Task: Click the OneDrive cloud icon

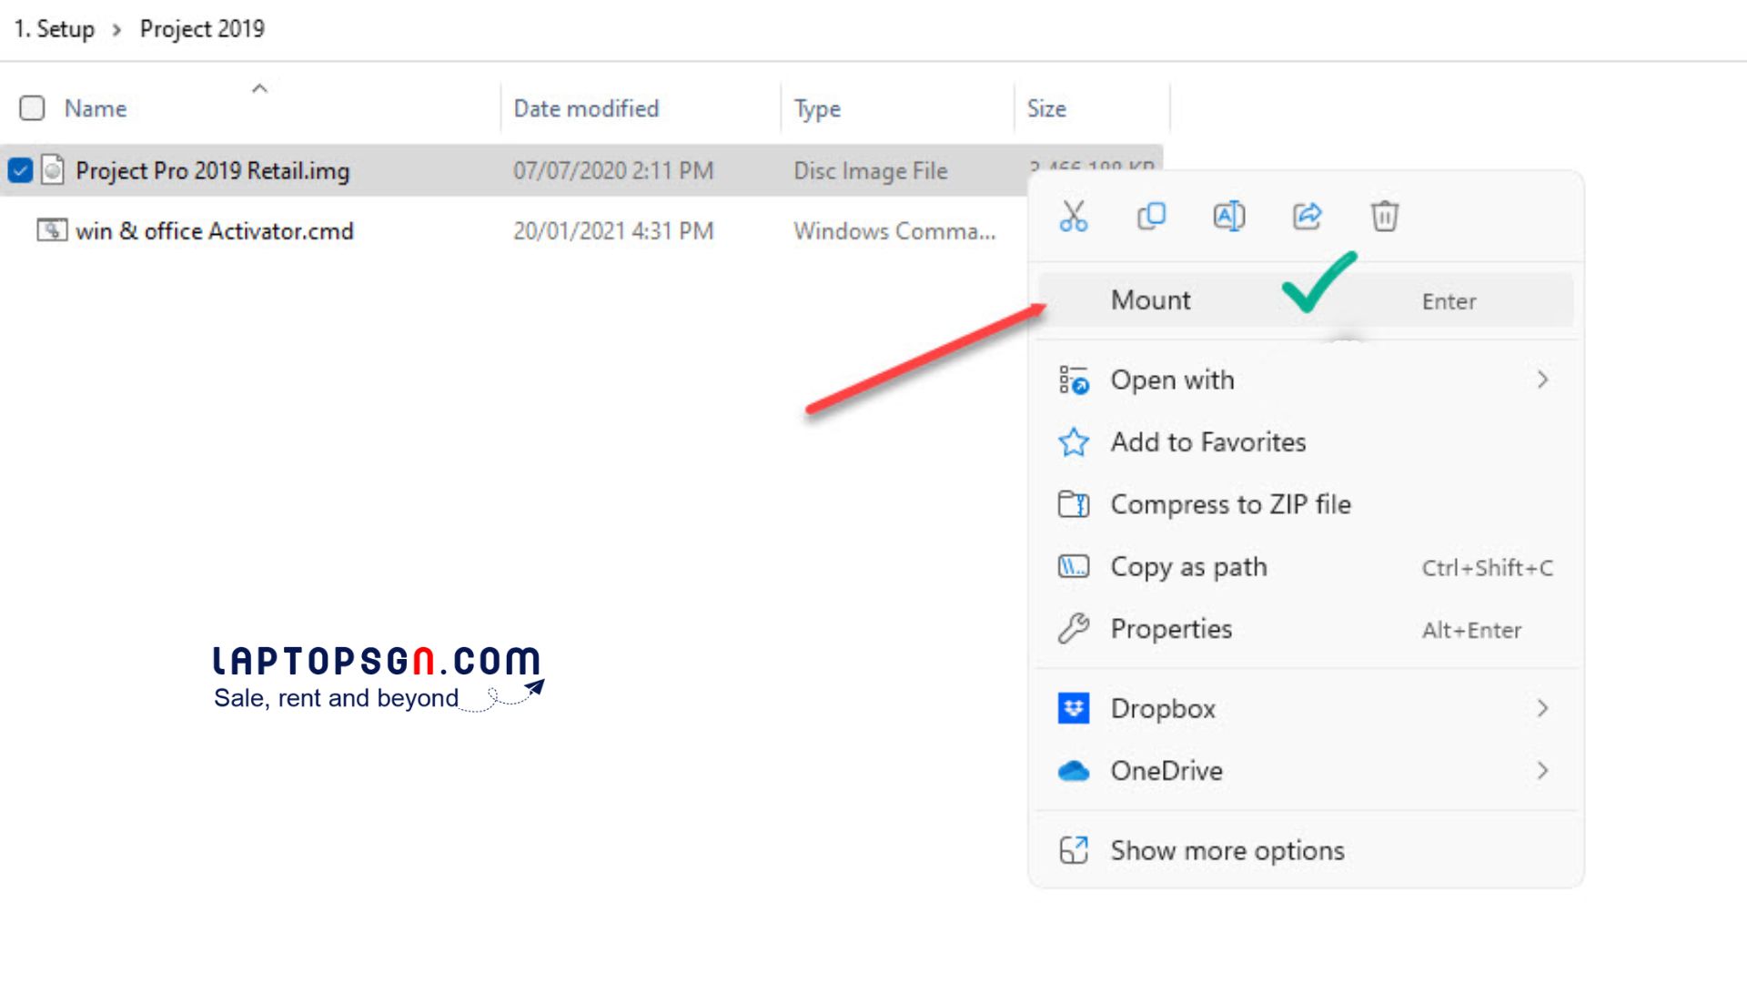Action: tap(1075, 770)
